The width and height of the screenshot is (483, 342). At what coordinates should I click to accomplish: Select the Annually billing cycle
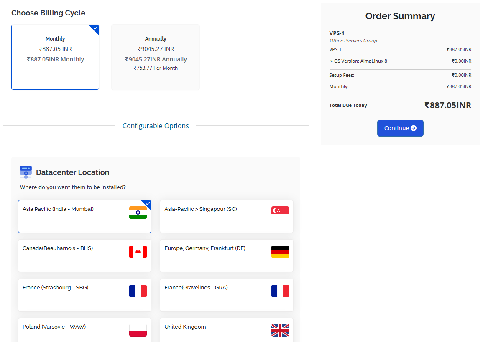click(156, 57)
